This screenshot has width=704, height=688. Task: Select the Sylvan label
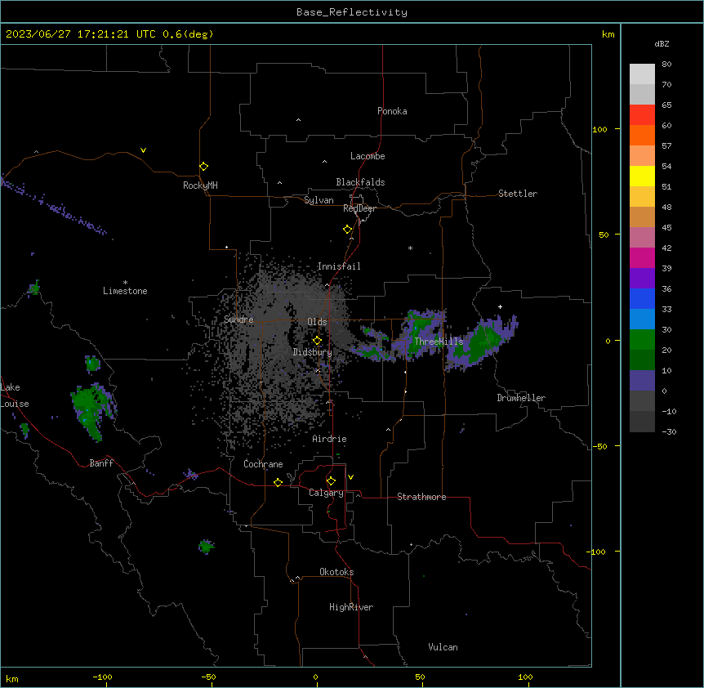(319, 200)
